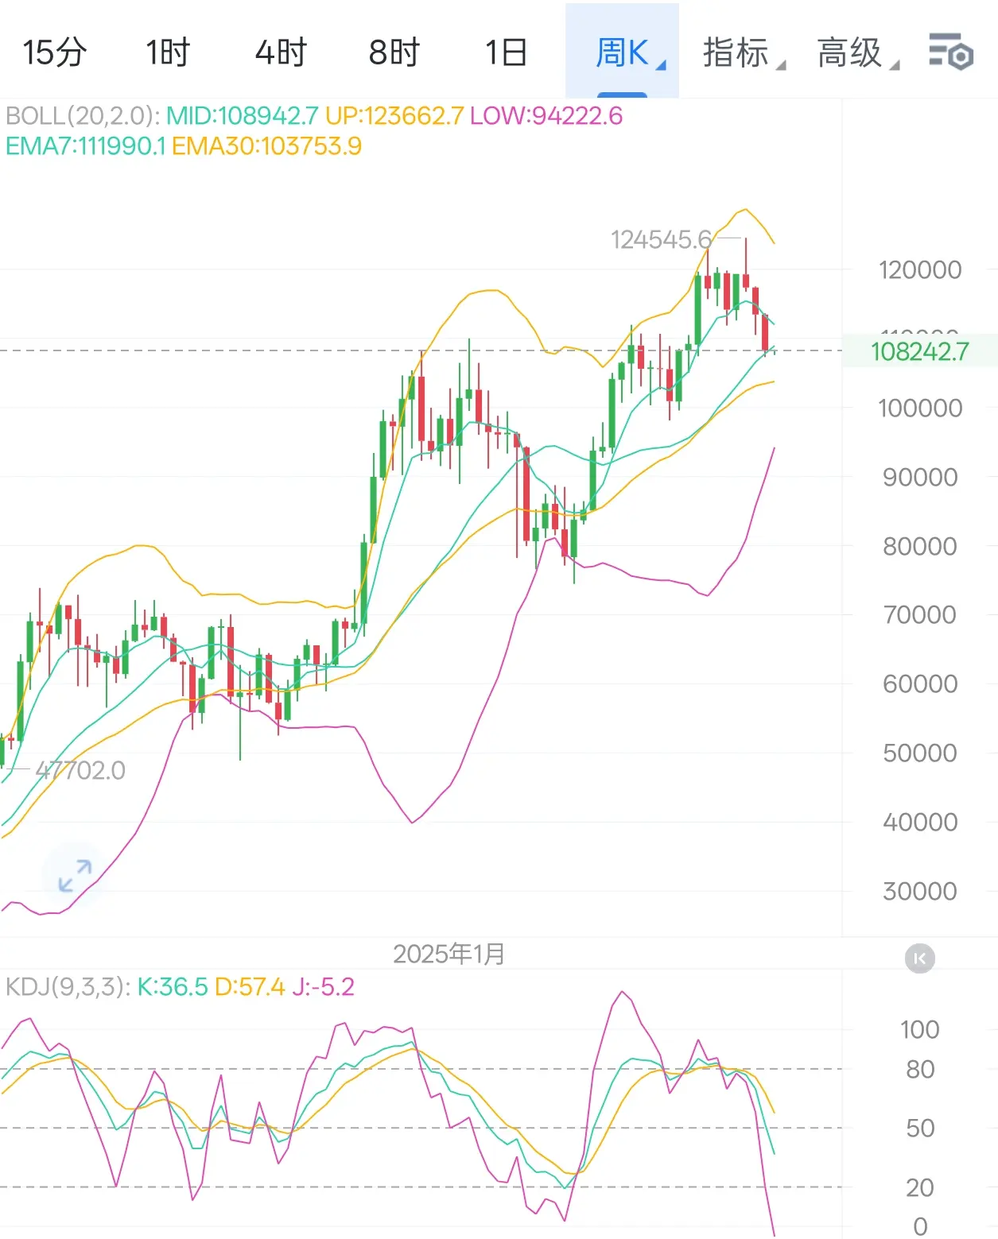Click the 40000 price axis label
Viewport: 998px width, 1239px height.
tap(920, 823)
